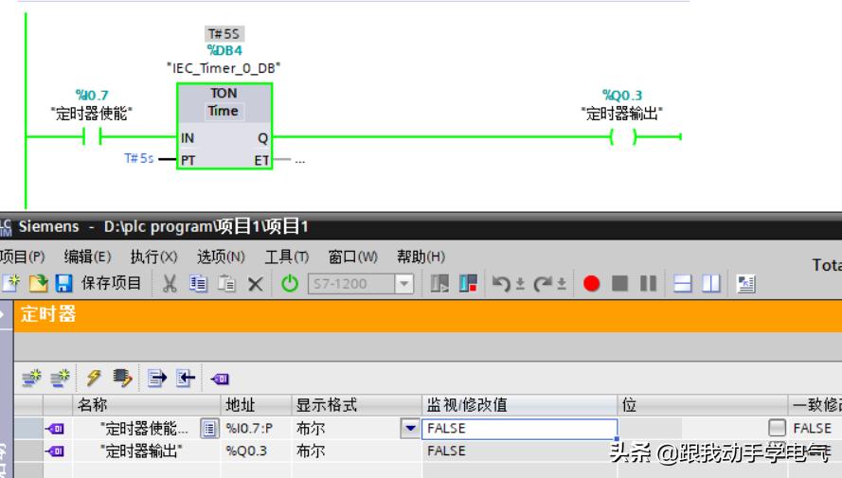This screenshot has height=478, width=842.
Task: Click FALSE value field of 定时器使能 row
Action: (520, 428)
